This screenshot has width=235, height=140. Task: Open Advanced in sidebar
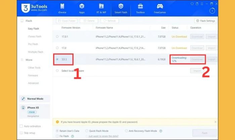click(33, 83)
